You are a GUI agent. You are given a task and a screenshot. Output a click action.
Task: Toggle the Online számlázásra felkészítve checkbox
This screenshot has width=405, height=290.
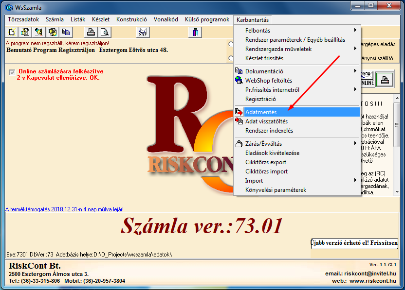[x=12, y=72]
